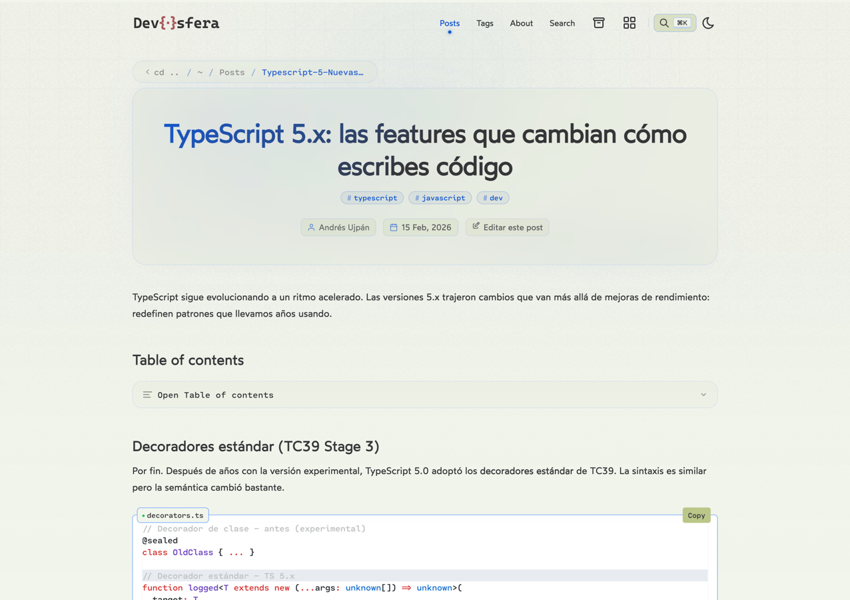Open the Search nav item
The width and height of the screenshot is (850, 600).
point(562,23)
